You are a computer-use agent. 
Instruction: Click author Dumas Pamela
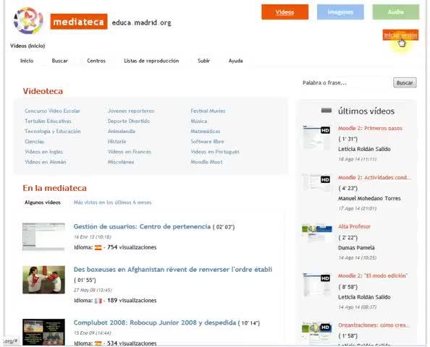(356, 247)
